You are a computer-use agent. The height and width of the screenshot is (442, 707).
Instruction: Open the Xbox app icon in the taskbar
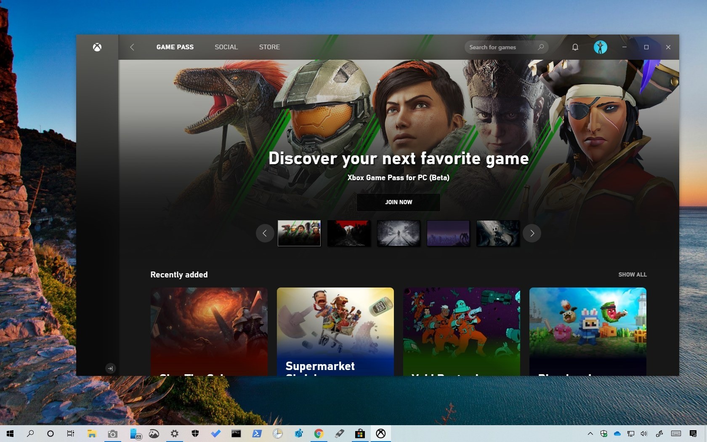380,434
